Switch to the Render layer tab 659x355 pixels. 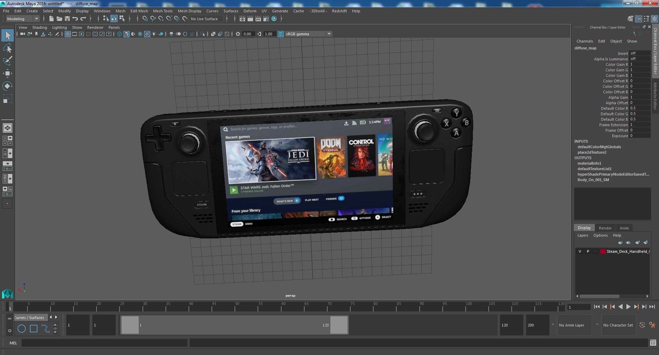[x=605, y=228]
